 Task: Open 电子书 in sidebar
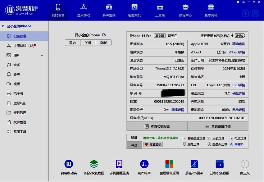tap(24, 93)
